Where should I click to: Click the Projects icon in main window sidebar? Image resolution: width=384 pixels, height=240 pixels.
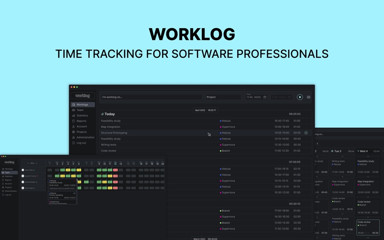click(74, 132)
